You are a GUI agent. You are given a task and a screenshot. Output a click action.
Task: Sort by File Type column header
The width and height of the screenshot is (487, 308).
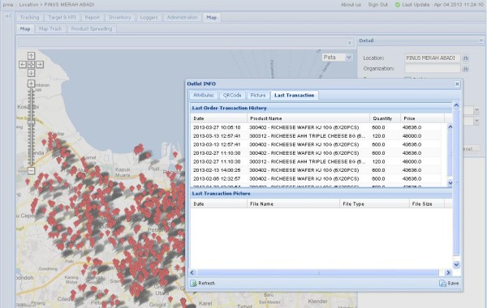[374, 203]
